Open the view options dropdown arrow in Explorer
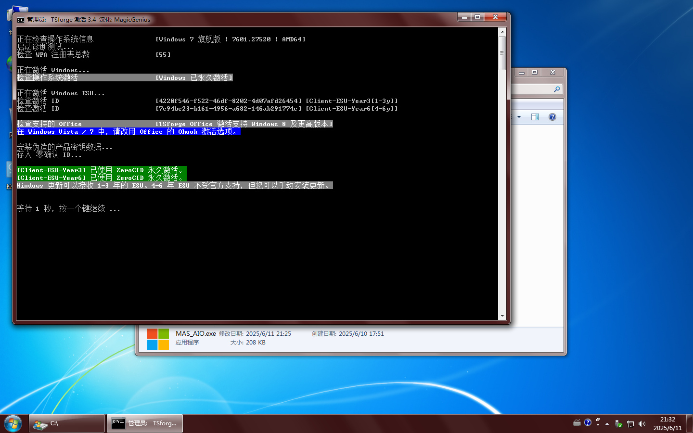 point(519,117)
